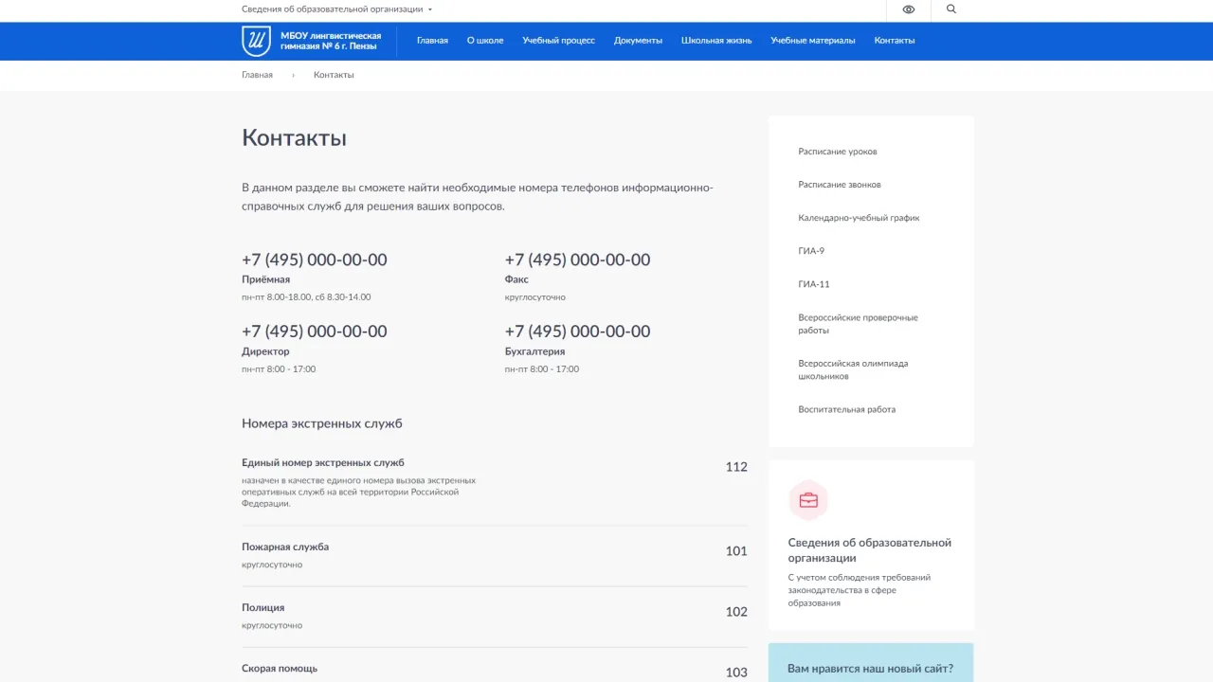Click the 'Контакты' breadcrumb item
Viewport: 1213px width, 682px height.
334,75
